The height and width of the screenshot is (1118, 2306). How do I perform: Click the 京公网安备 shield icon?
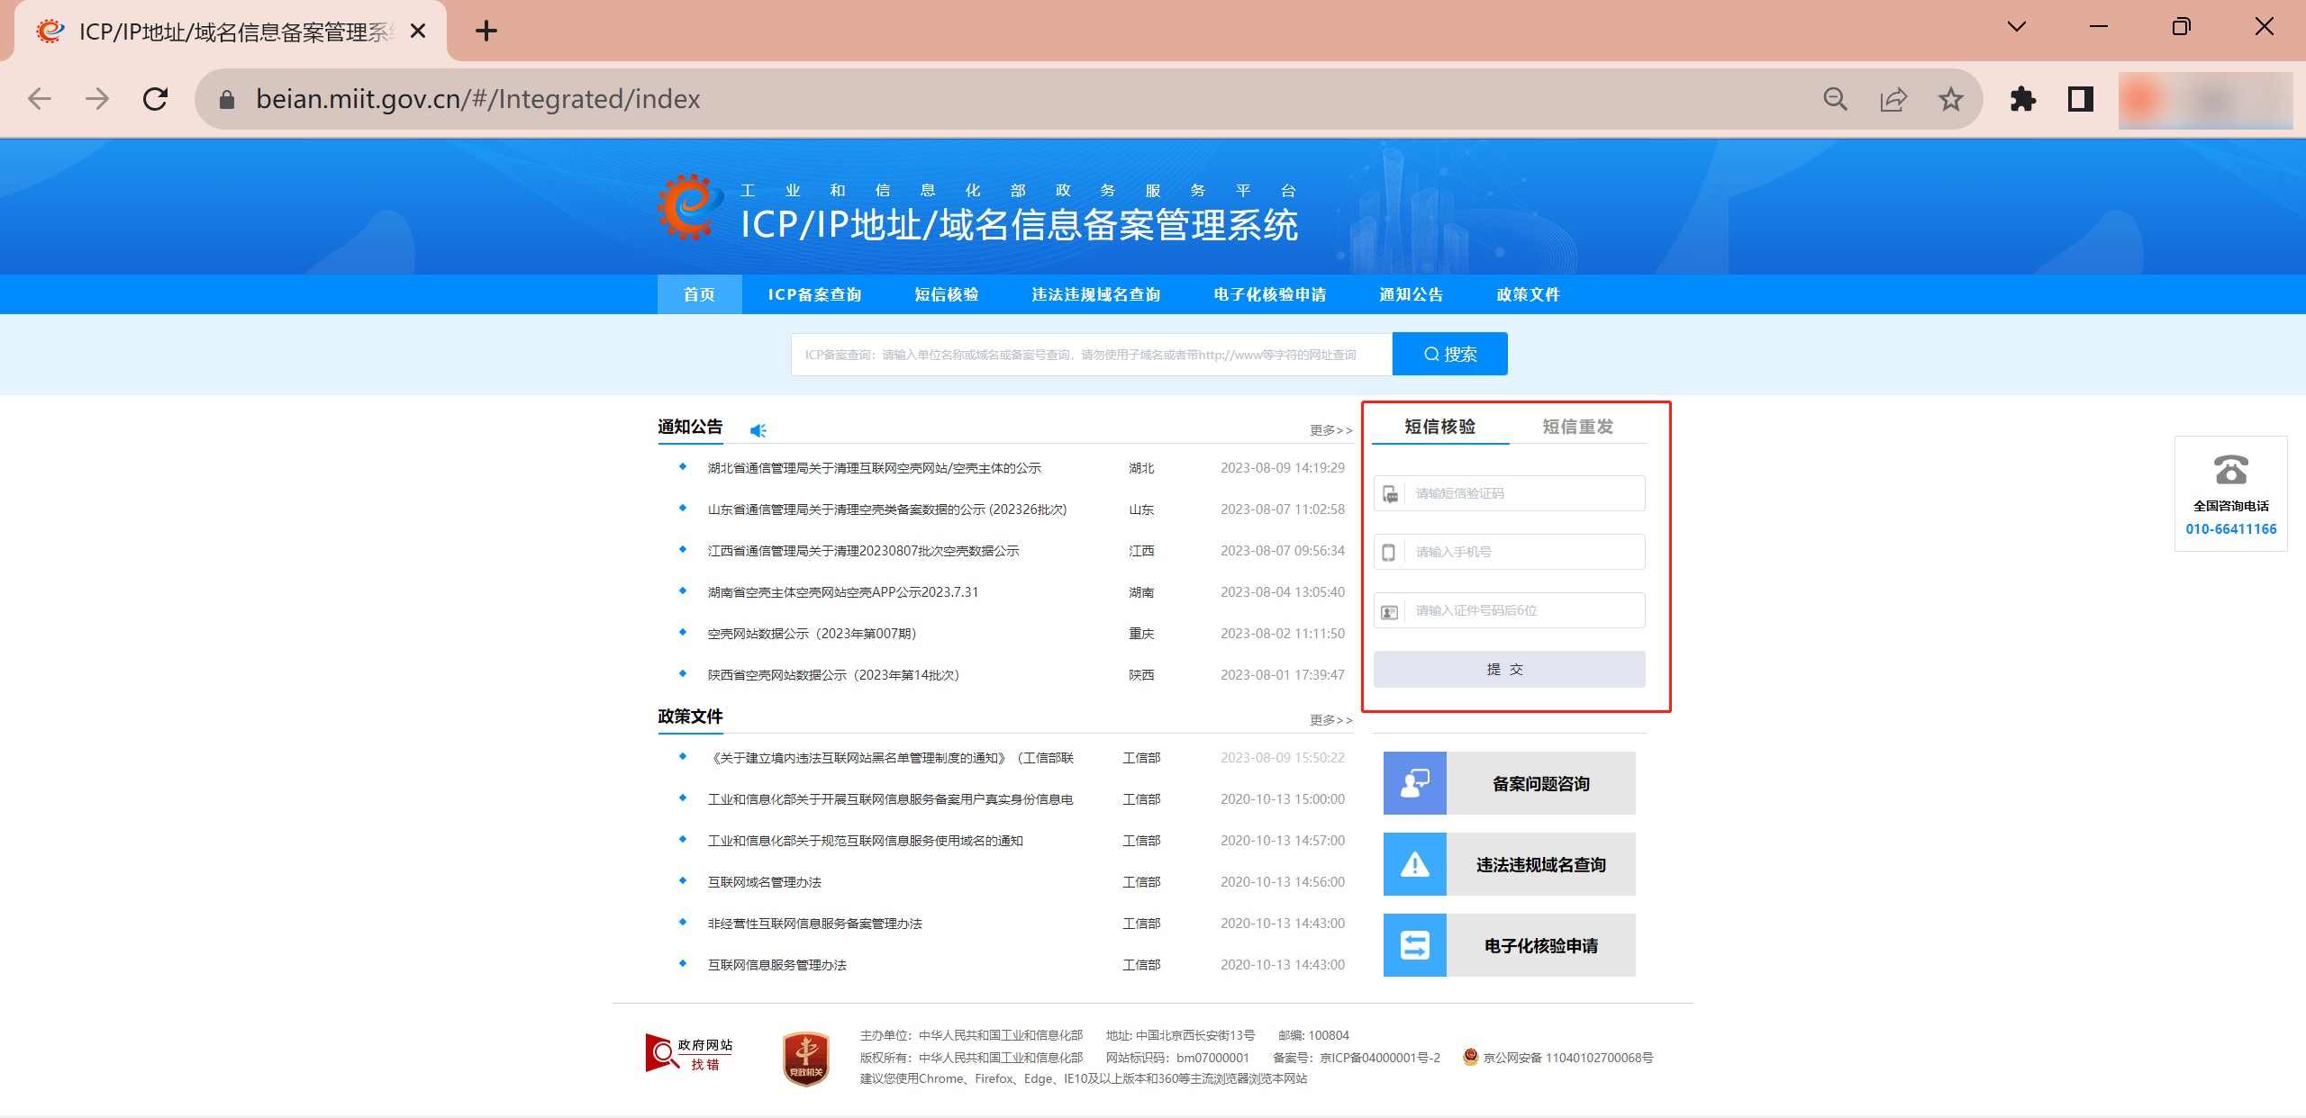tap(1470, 1058)
